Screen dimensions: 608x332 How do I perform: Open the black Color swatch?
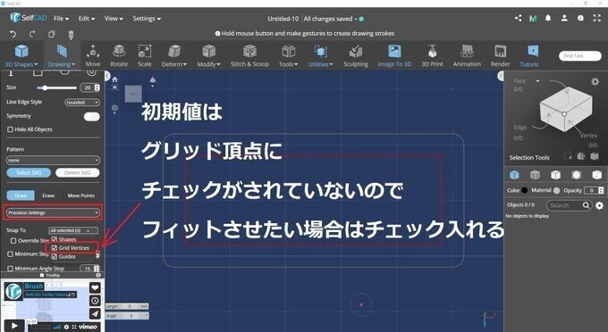(x=525, y=190)
